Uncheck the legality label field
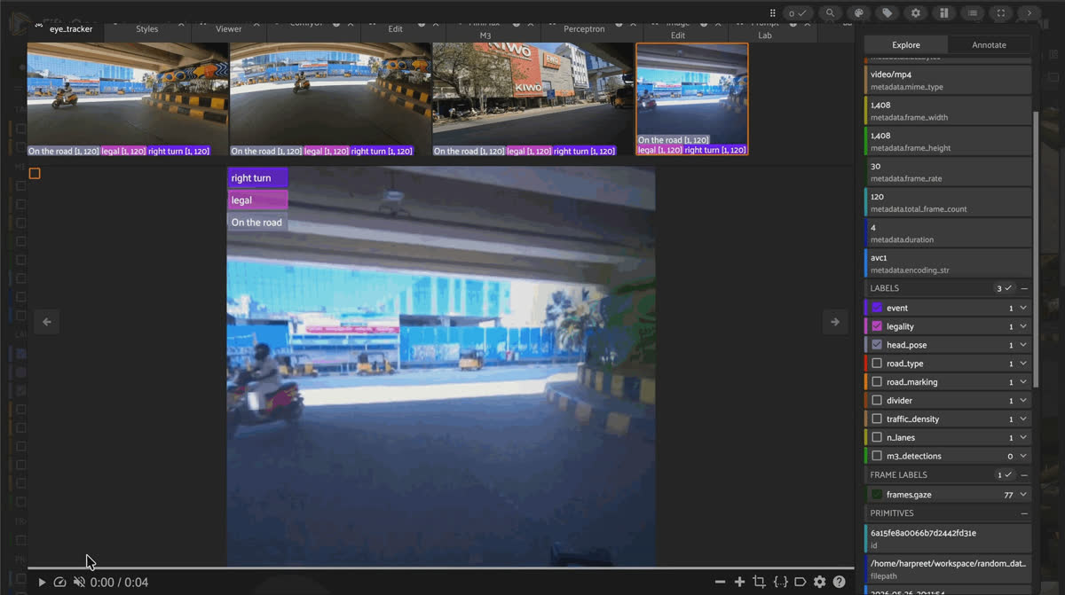The height and width of the screenshot is (595, 1065). click(877, 326)
